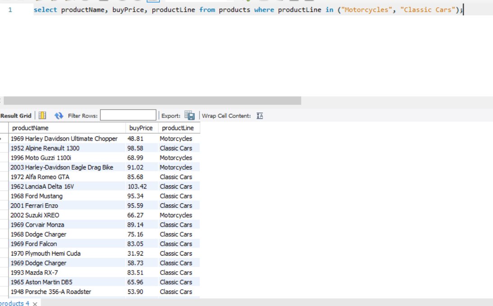Image resolution: width=493 pixels, height=306 pixels.
Task: Select the 1968 Dodge Charger cell
Action: tap(67, 234)
